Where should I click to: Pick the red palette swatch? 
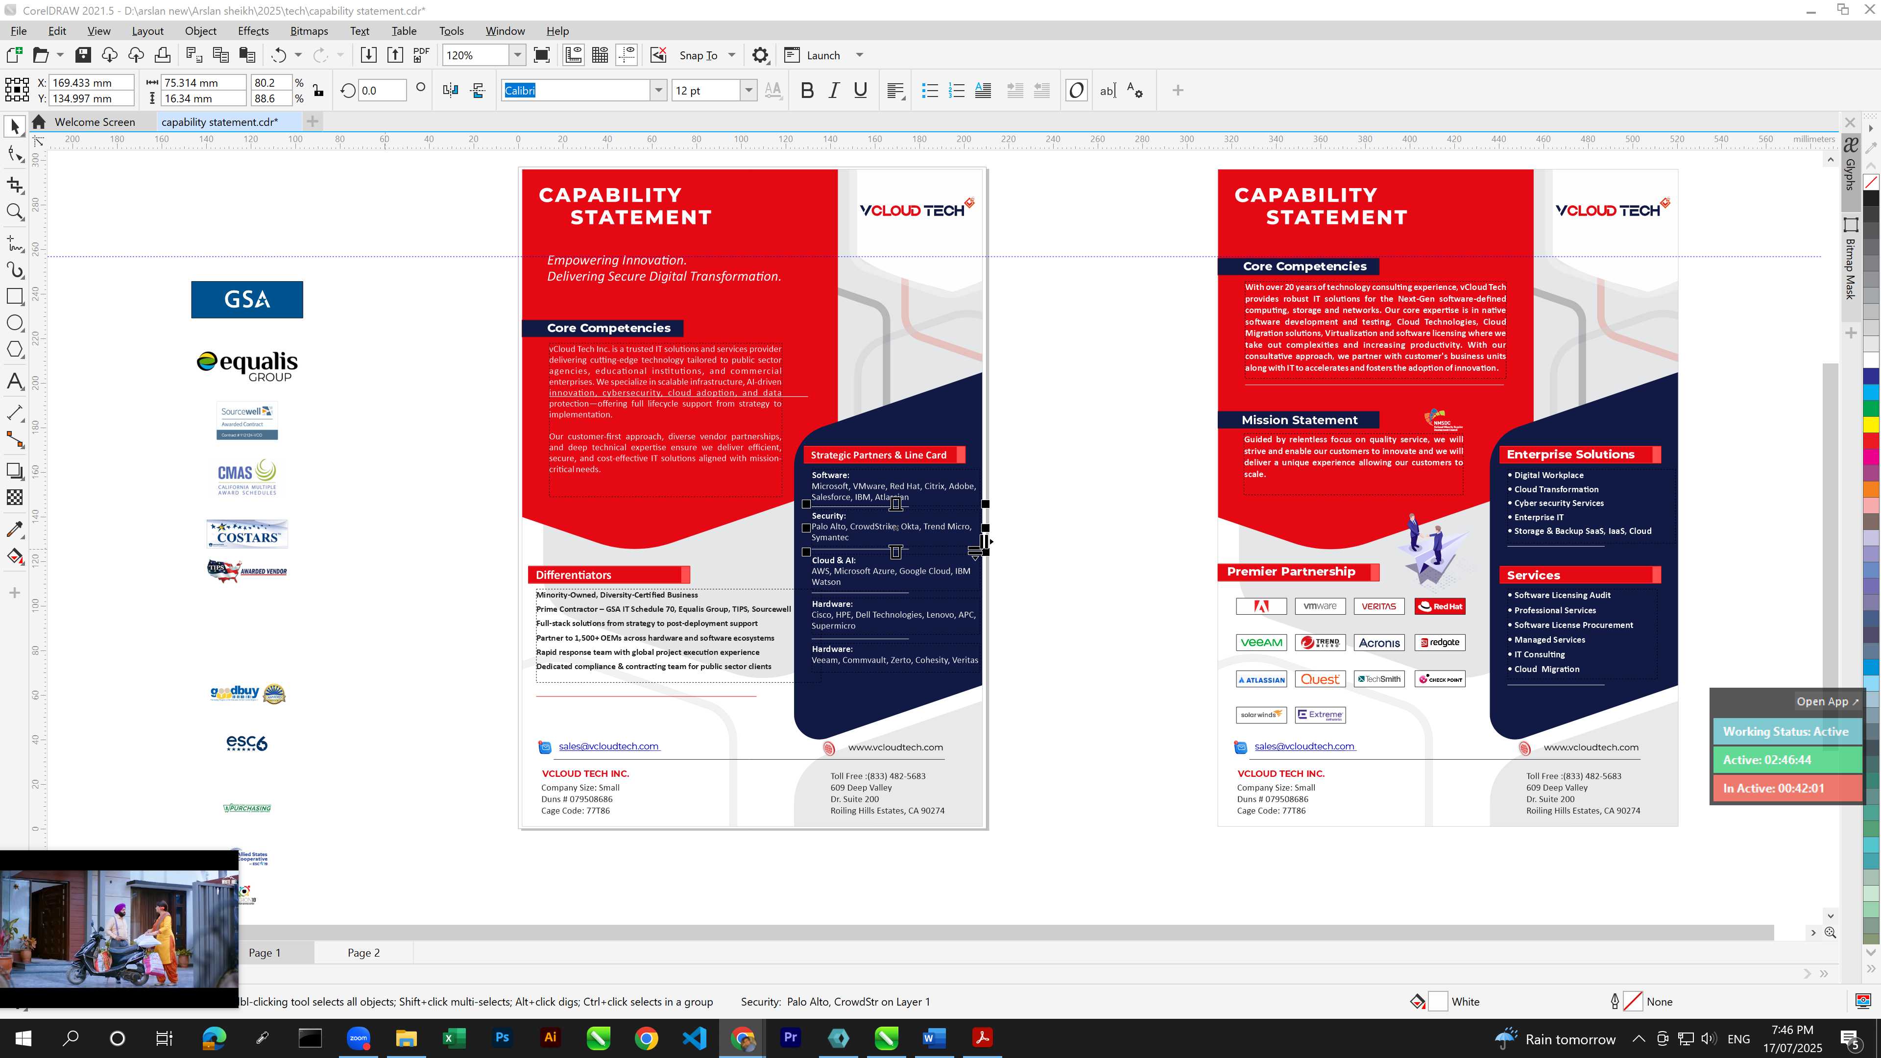[x=1871, y=441]
